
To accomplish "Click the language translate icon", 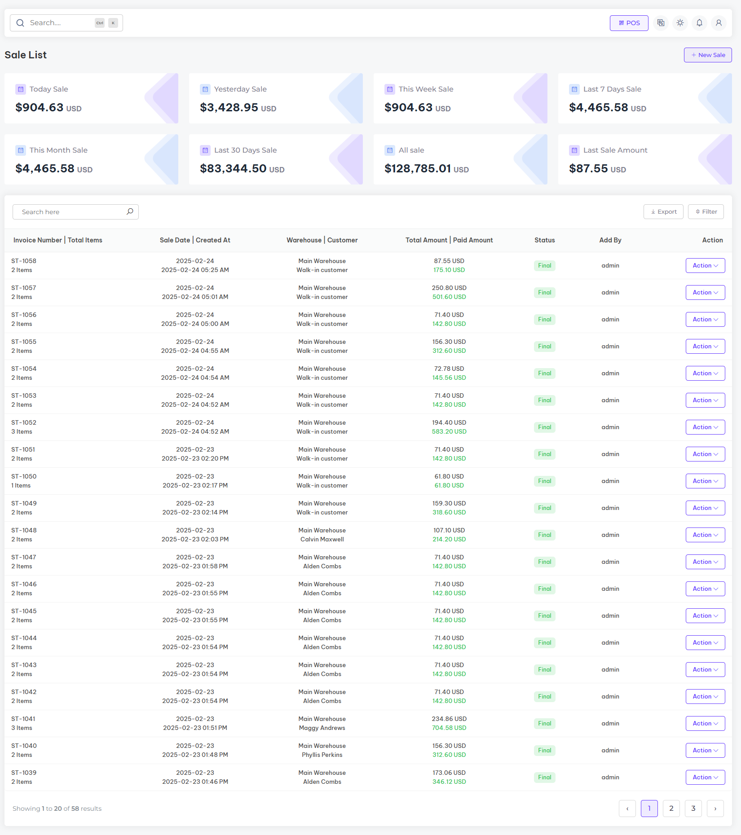I will 661,23.
